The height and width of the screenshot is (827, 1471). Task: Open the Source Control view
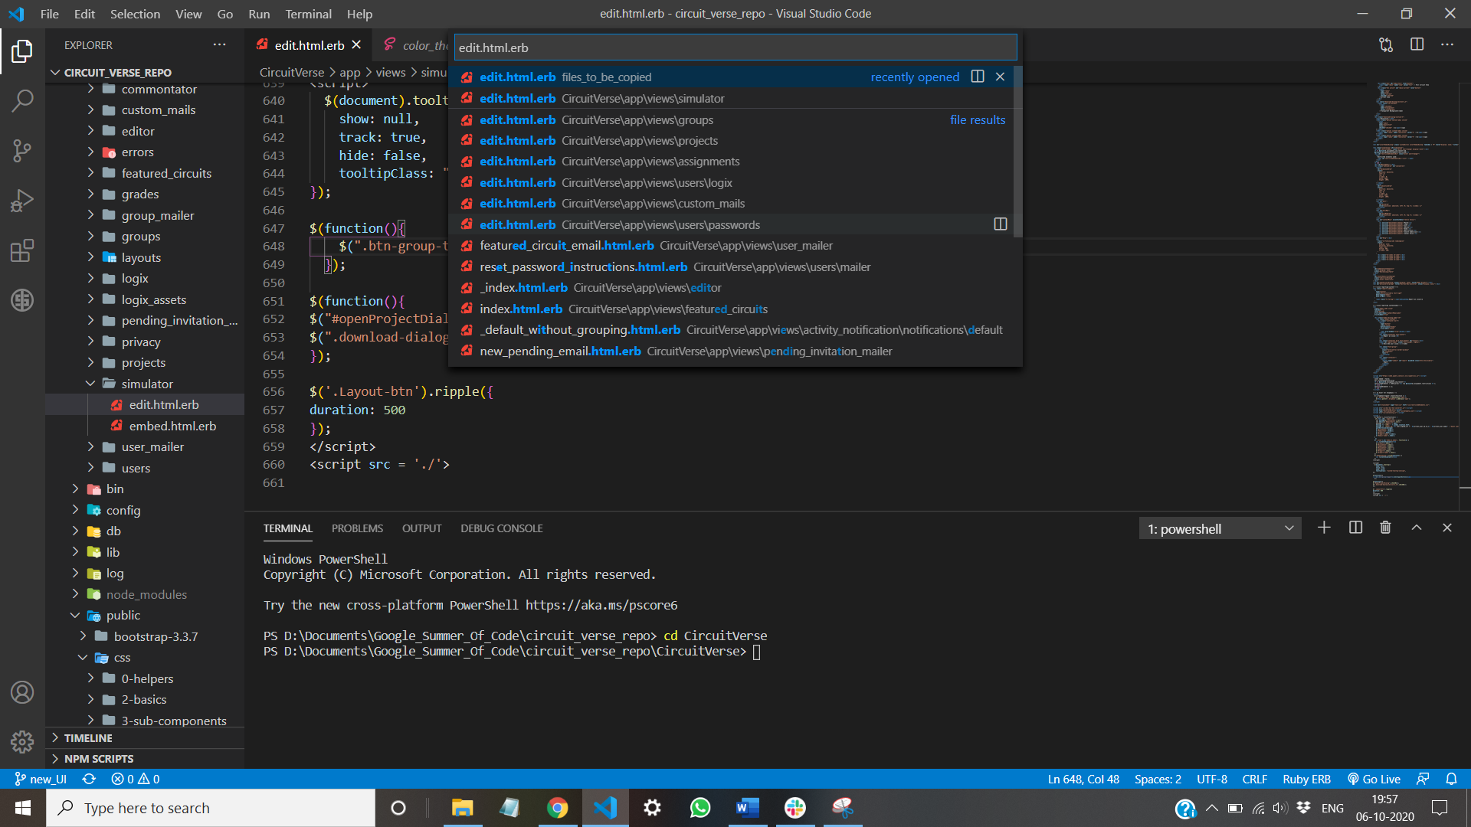pos(22,151)
